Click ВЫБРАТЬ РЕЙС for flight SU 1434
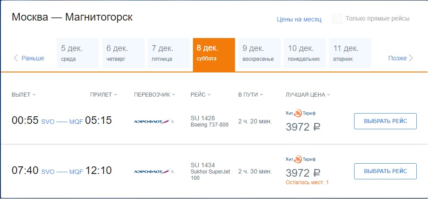 385,171
